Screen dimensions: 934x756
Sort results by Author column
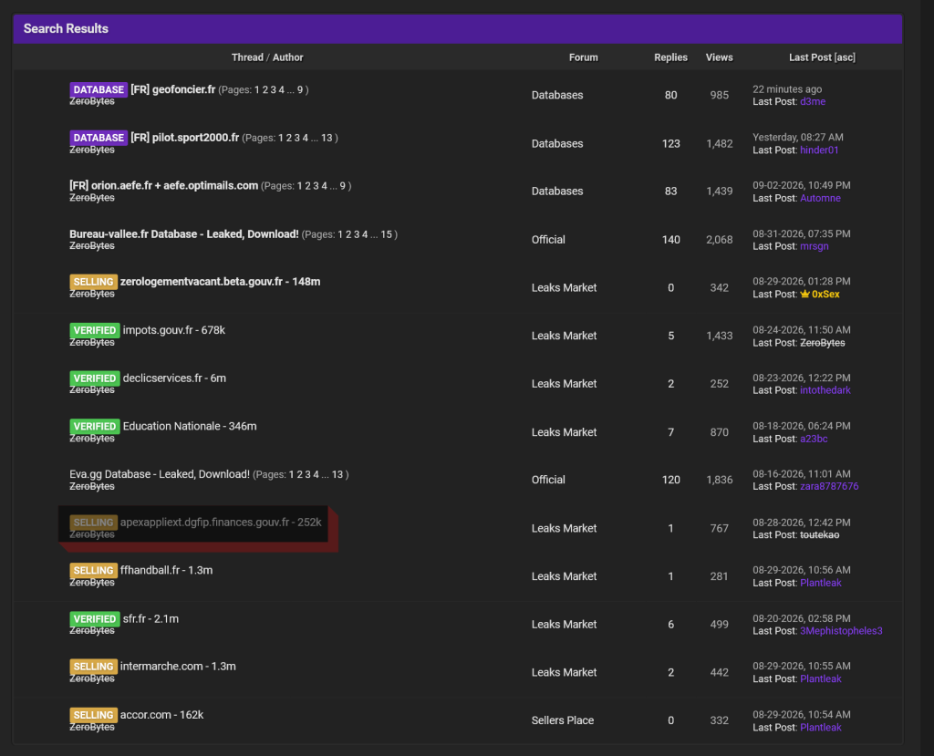pos(287,57)
